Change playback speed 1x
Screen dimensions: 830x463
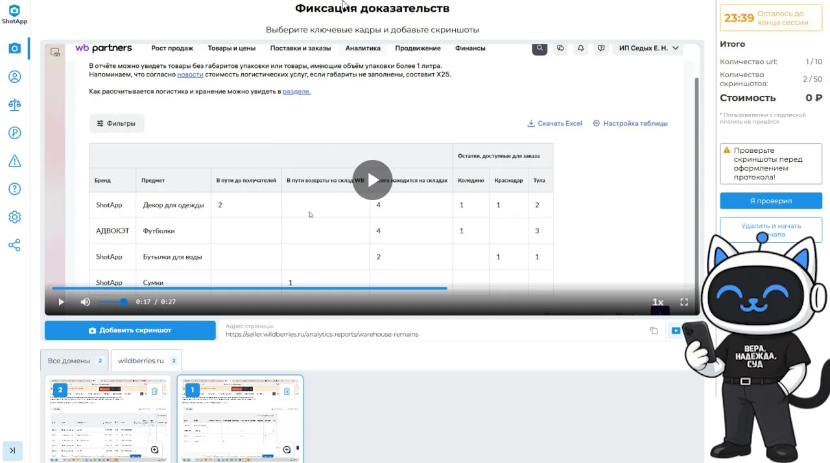tap(658, 302)
